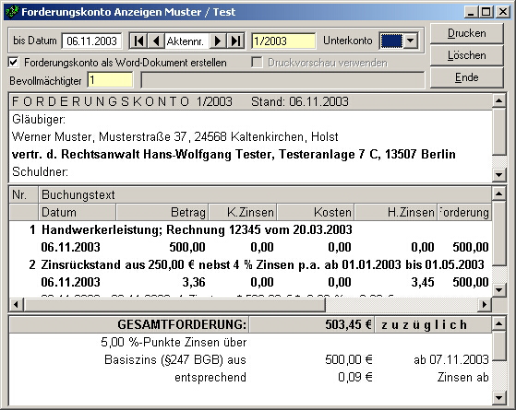Viewport: 516px width, 410px height.
Task: Uncheck Forderungskonto als Word-Dokument erstellen
Action: click(13, 63)
